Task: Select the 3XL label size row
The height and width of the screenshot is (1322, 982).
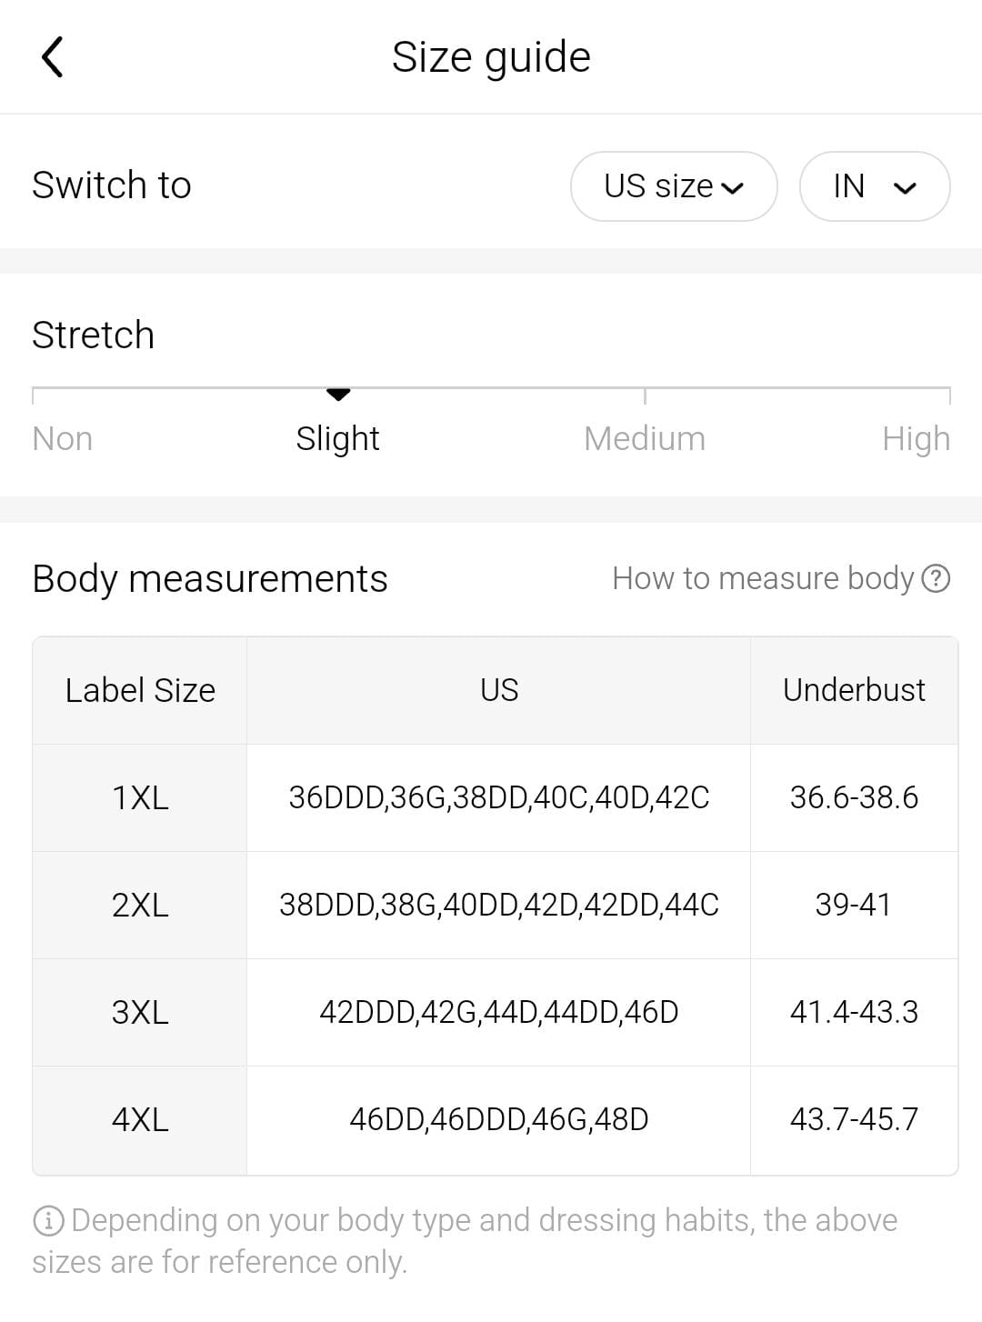Action: click(x=140, y=1012)
